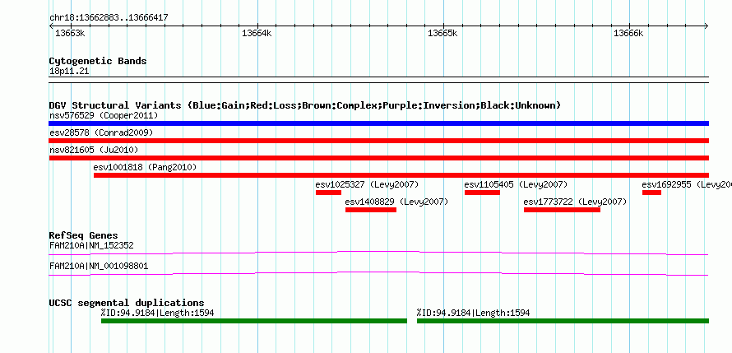Open nsv821605 (Ju2010) label
The width and height of the screenshot is (732, 353).
pos(94,150)
